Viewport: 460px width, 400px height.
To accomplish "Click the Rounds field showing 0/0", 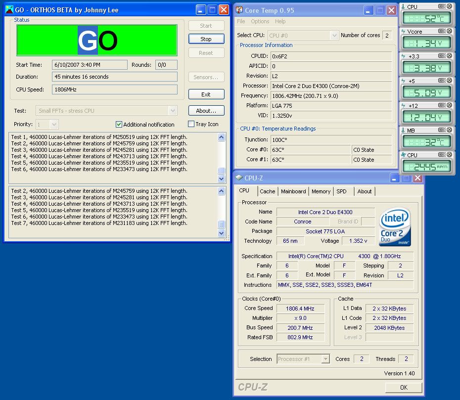I will [x=166, y=65].
